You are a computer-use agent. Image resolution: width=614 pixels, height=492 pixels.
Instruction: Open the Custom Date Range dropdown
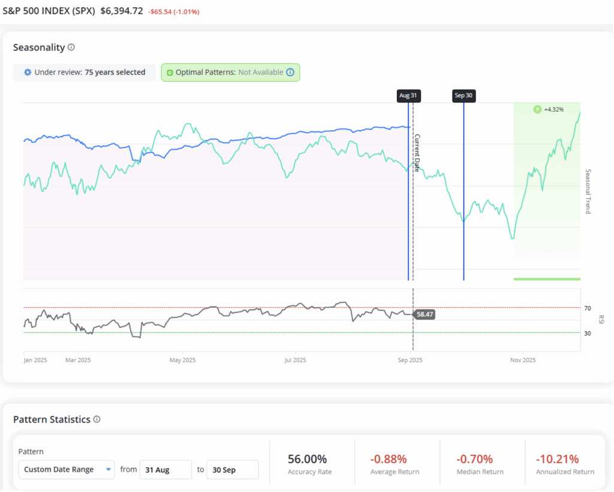click(x=67, y=469)
